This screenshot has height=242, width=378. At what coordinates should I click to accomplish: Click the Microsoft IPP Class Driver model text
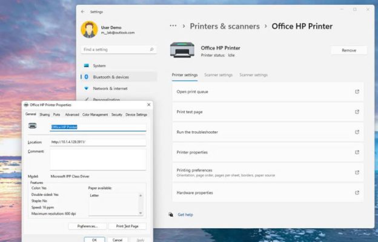point(70,176)
